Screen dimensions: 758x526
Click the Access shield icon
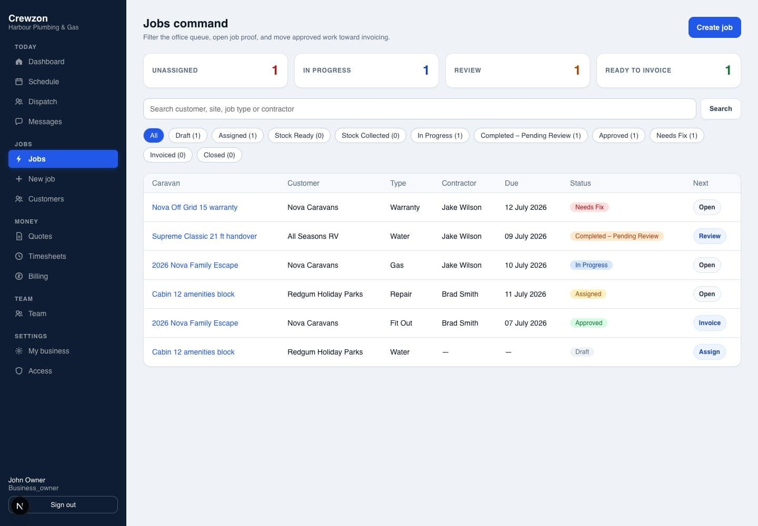coord(19,371)
